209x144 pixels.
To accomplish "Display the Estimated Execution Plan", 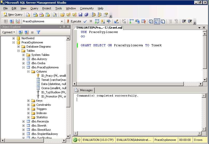I will 97,21.
